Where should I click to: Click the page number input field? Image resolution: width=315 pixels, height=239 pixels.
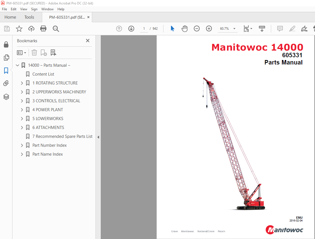click(x=144, y=29)
